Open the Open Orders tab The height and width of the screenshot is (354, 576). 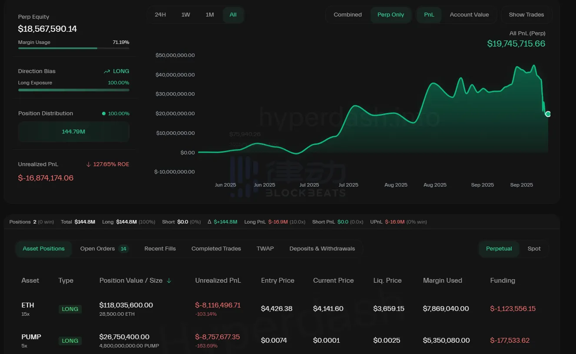(104, 249)
